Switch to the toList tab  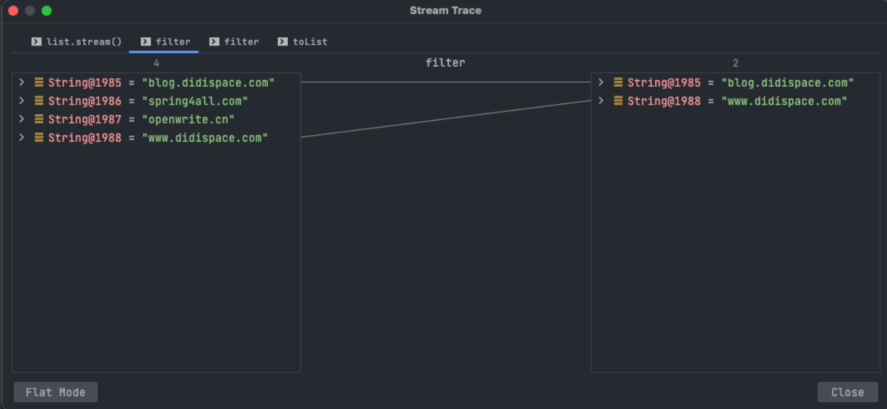[x=303, y=41]
